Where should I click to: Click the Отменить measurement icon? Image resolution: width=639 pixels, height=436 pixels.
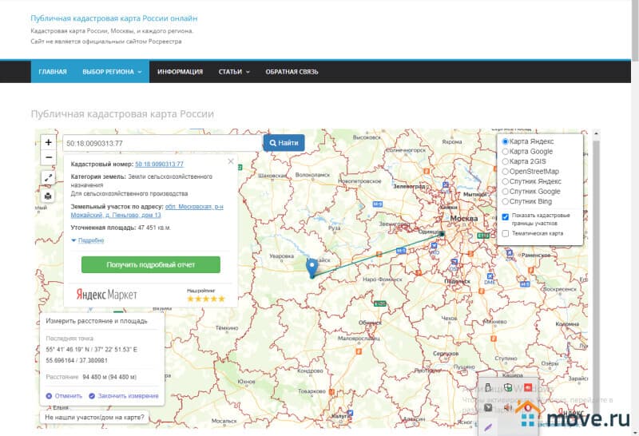coord(50,396)
